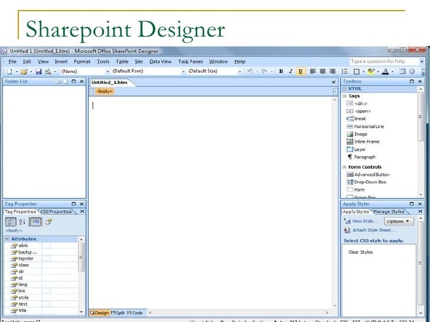The image size is (430, 322).
Task: Click the Borders icon
Action: 356,71
